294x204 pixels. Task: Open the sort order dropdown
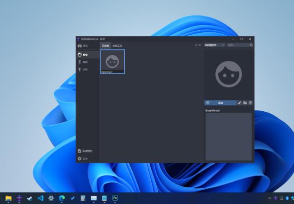click(215, 45)
